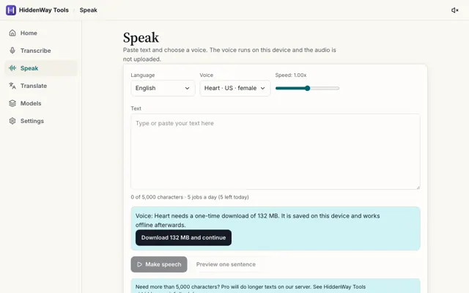Click the Transcribe microphone icon
This screenshot has width=469, height=293.
[x=12, y=51]
